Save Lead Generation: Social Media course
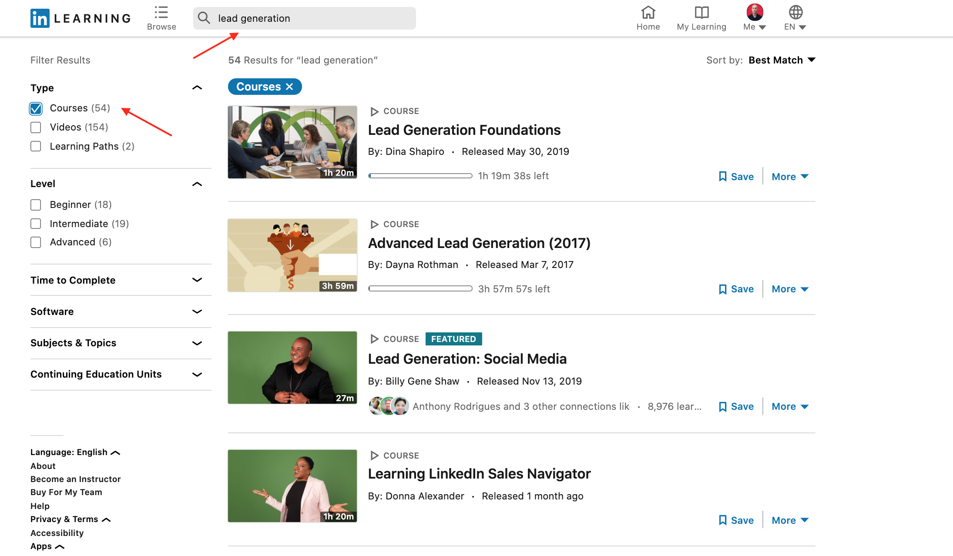This screenshot has width=953, height=556. (x=736, y=407)
